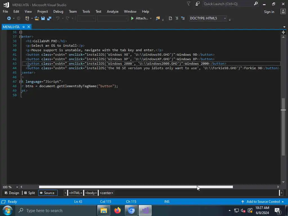Open the Project menu
Viewport: 288px width, 216px height.
point(42,11)
